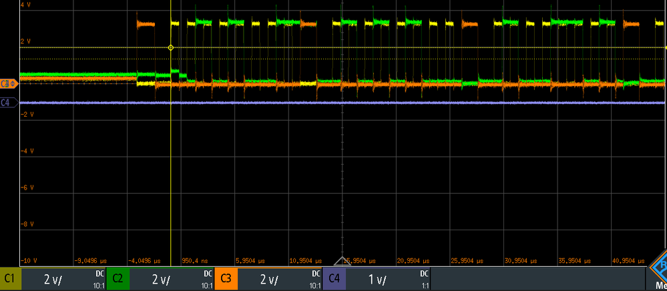Click the yellow trigger level circle marker

point(170,47)
